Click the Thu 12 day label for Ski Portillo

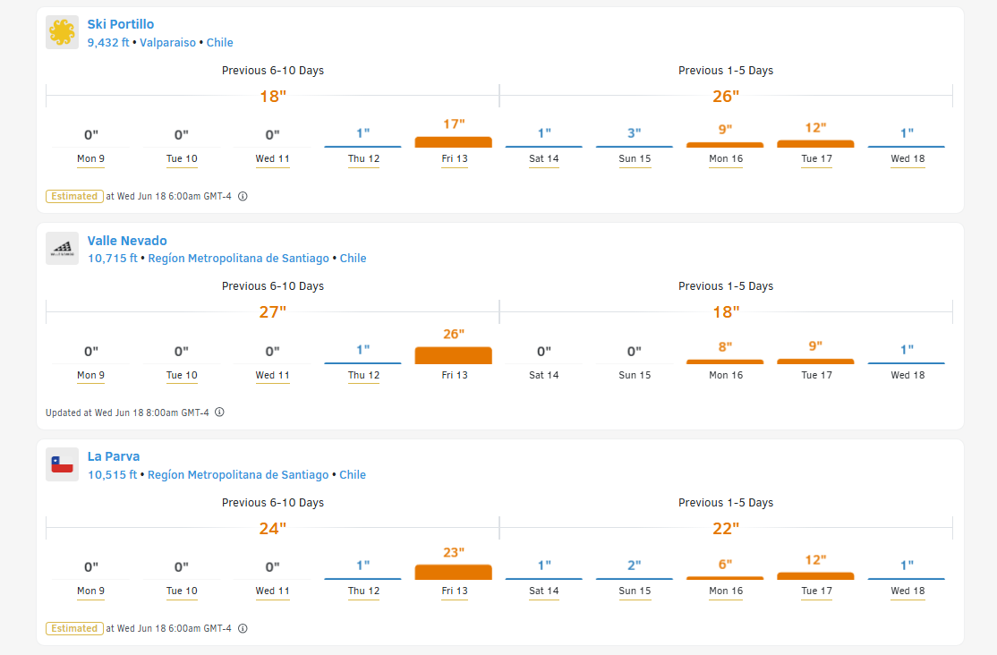pyautogui.click(x=363, y=159)
